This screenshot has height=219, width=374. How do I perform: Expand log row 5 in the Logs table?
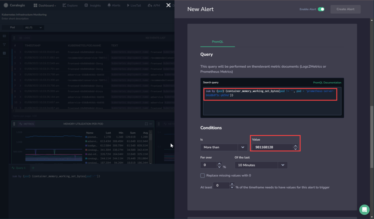[20, 75]
